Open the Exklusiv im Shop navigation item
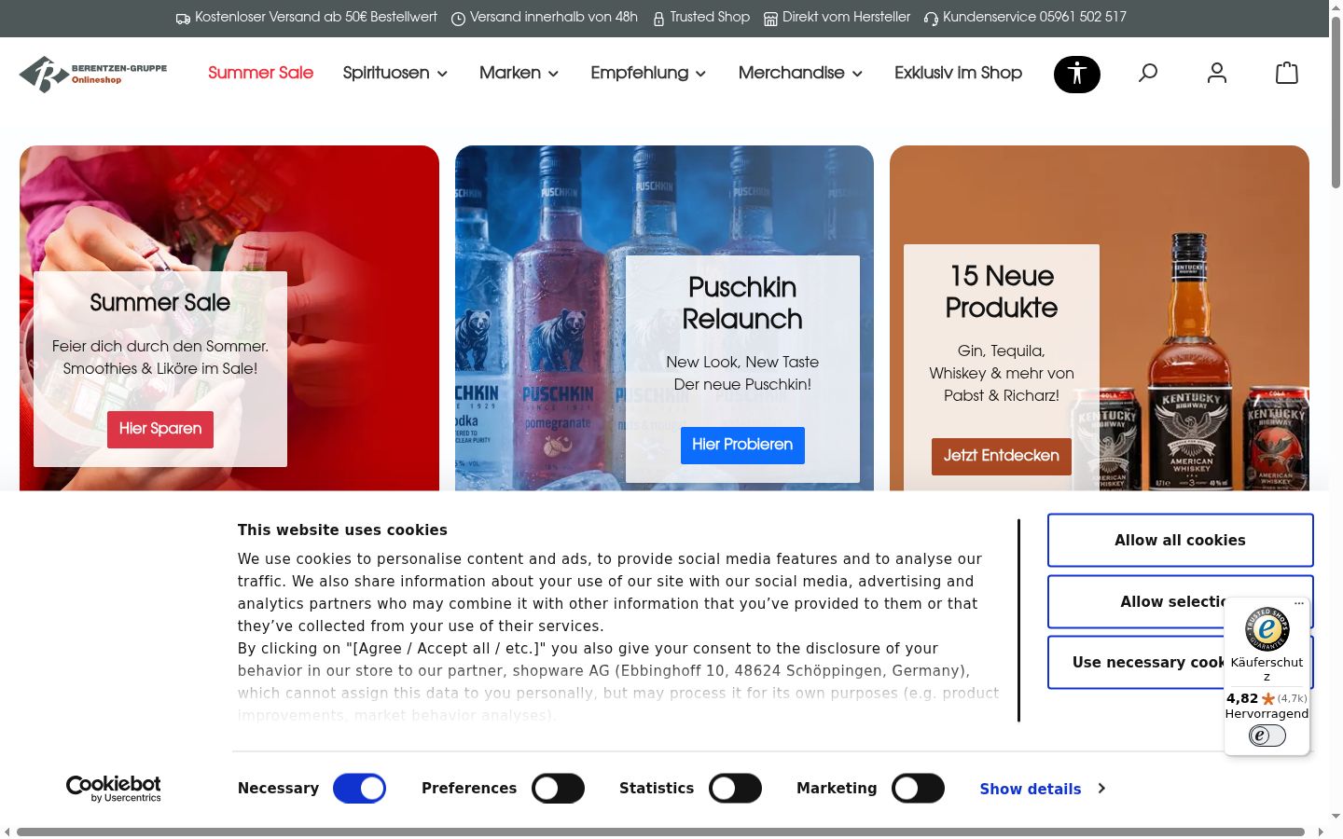Viewport: 1343px width, 839px height. pyautogui.click(x=958, y=73)
